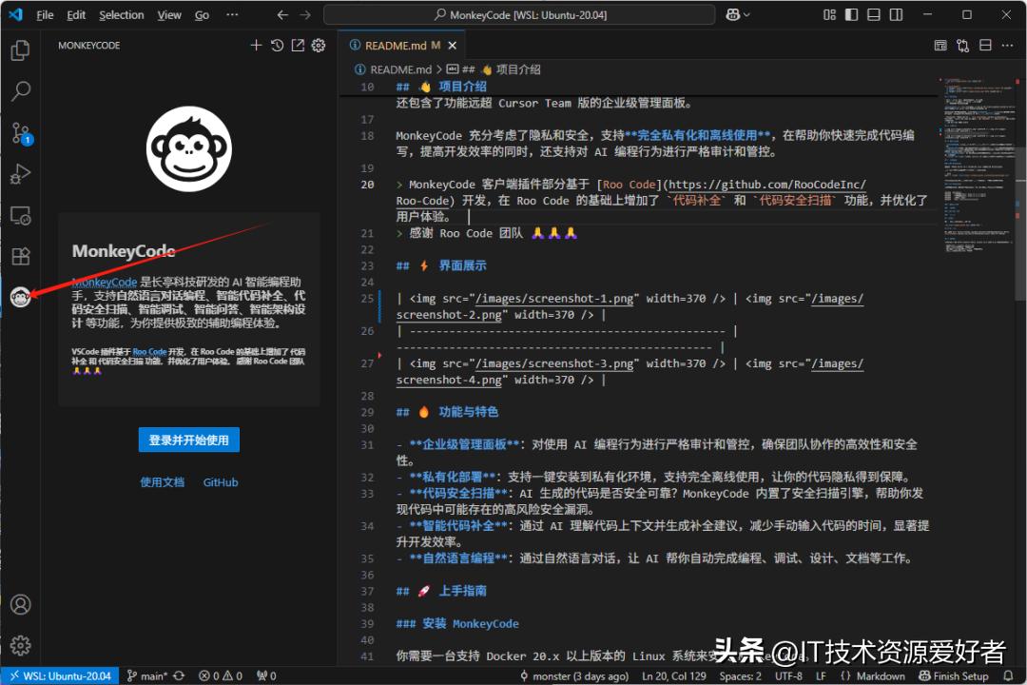Open the Selection menu

coord(121,14)
